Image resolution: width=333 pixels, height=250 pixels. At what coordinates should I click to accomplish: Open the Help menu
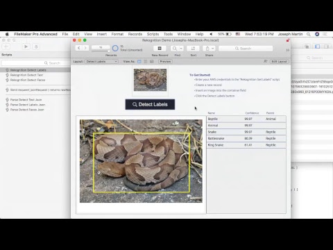coord(199,34)
